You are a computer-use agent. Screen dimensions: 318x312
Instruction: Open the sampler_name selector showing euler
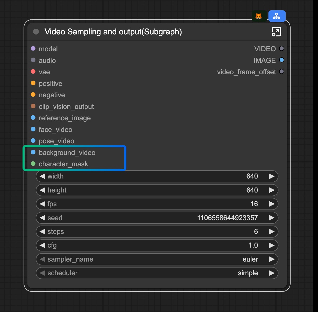point(157,259)
